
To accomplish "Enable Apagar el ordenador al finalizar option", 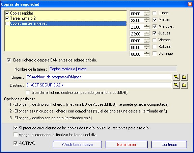I will coord(16,135).
